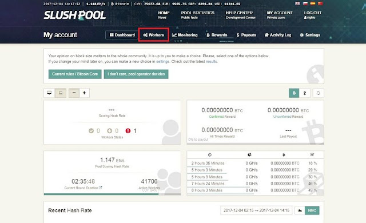The width and height of the screenshot is (366, 223).
Task: Click LOG OUT in the header
Action: [312, 15]
